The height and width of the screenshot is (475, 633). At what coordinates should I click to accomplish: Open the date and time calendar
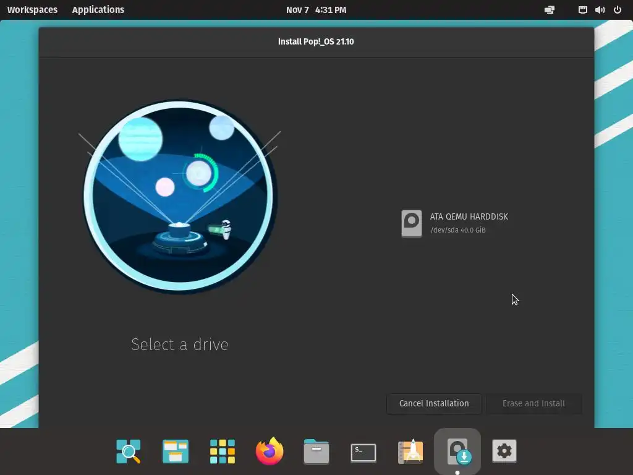[316, 10]
